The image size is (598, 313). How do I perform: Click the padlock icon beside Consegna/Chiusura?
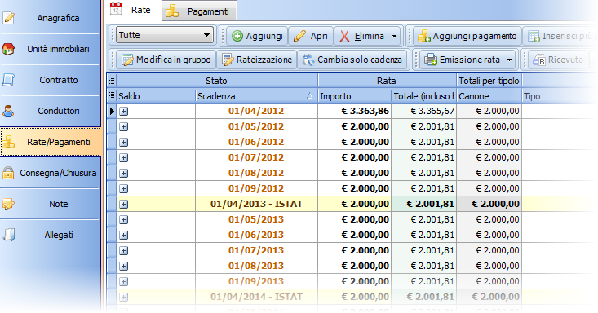8,173
